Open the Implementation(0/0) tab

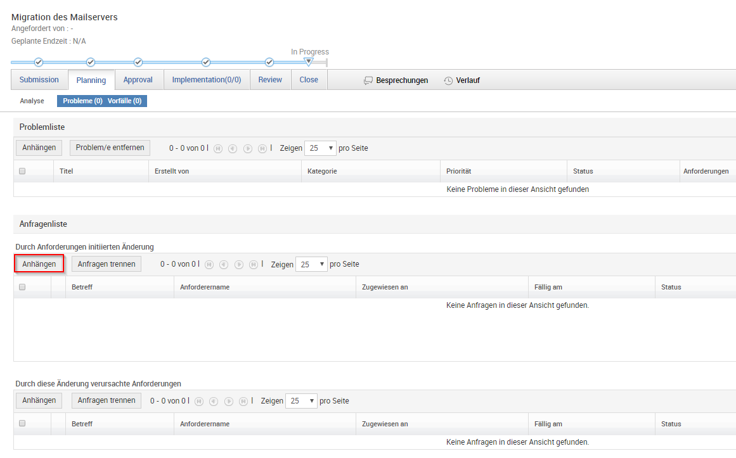pos(207,80)
